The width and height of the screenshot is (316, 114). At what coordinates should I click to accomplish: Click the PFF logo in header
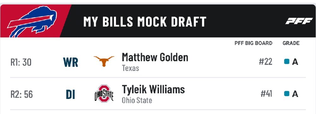tap(299, 21)
